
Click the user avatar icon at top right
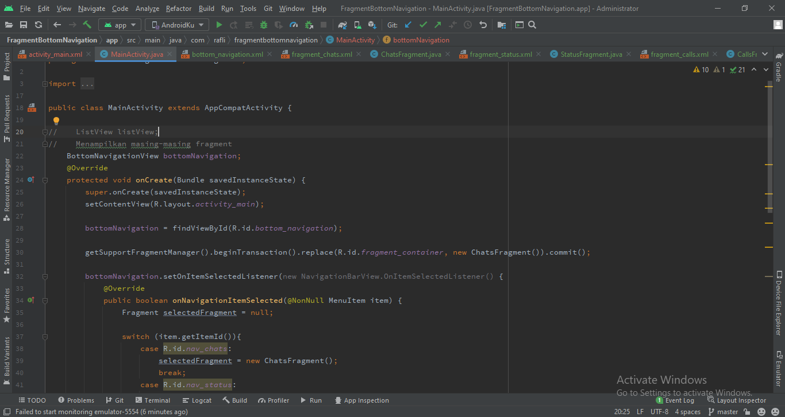(778, 25)
